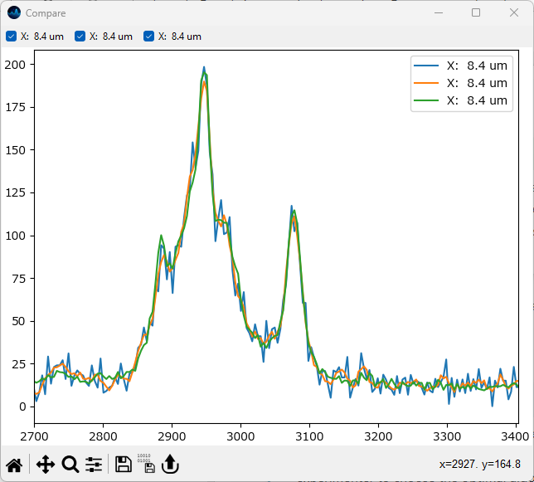Click the tallest peak near 2950 on the plot

click(204, 70)
